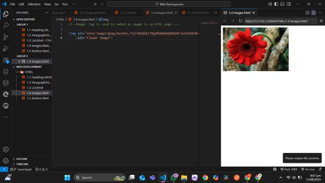325x183 pixels.
Task: Open Explorer views and more actions ellipsis
Action: point(46,12)
